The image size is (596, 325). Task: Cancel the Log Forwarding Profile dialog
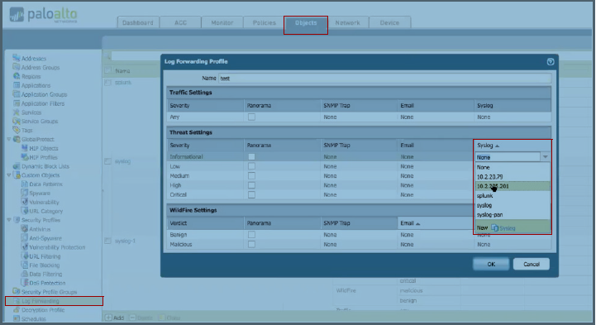[x=531, y=264]
